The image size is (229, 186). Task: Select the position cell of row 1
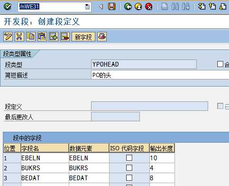(12, 158)
